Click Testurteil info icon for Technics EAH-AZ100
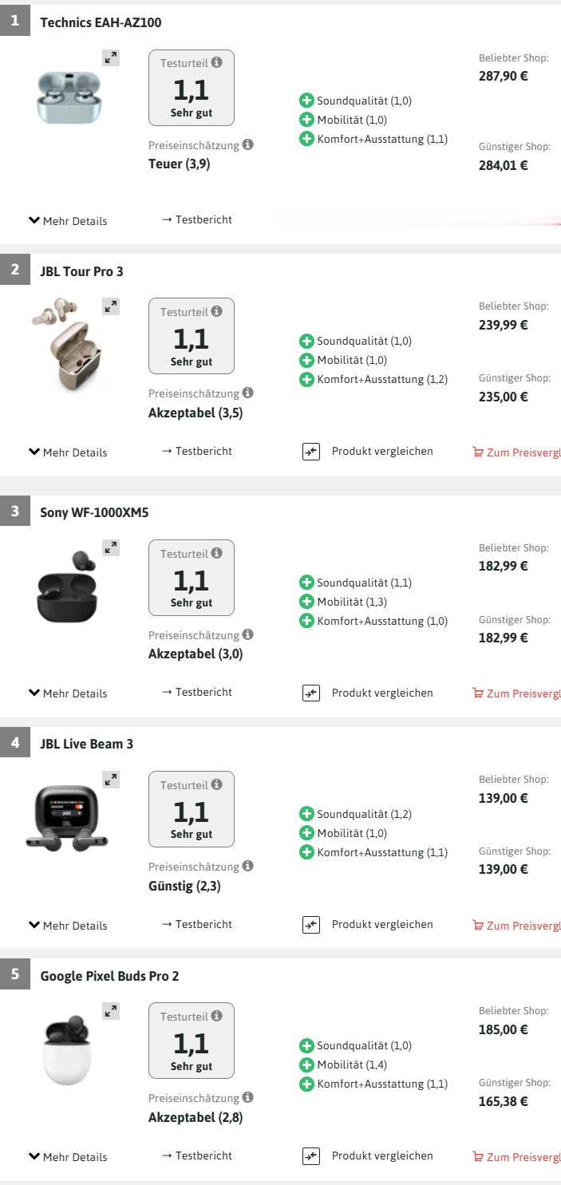561x1185 pixels. pos(217,62)
